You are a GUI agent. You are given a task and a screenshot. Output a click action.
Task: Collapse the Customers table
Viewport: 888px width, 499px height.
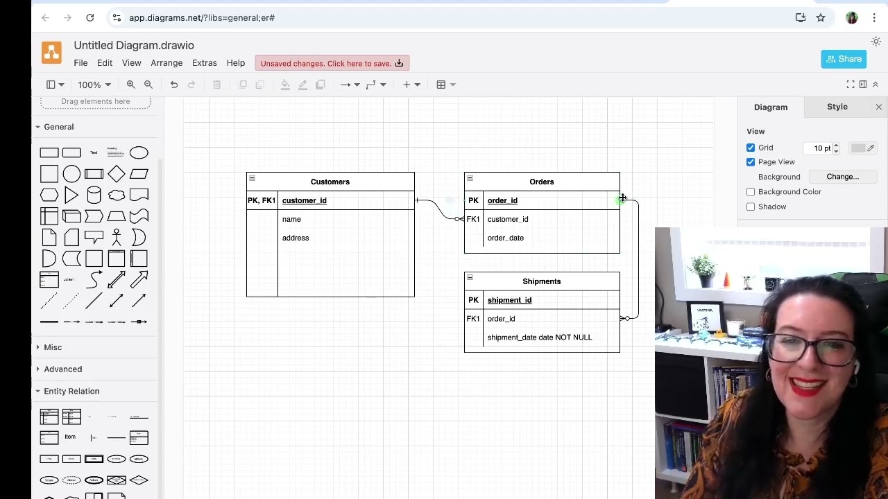[252, 178]
